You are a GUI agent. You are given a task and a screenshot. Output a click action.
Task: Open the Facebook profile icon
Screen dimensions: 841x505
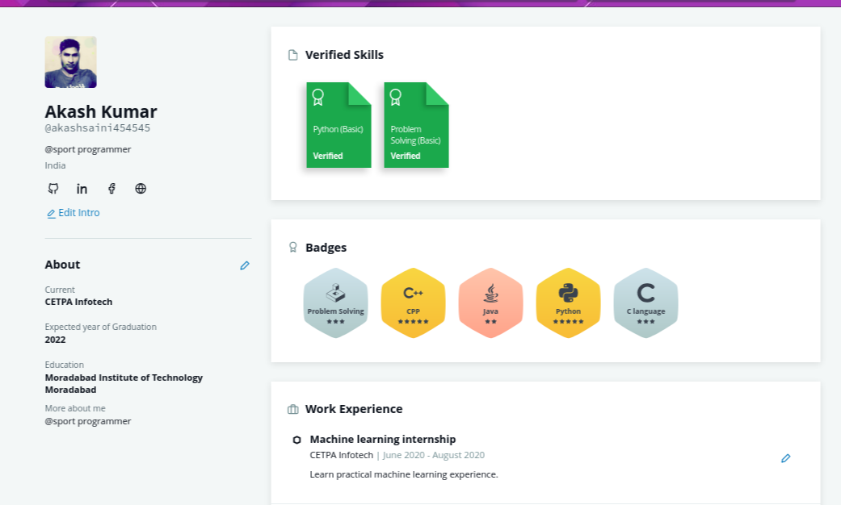coord(111,189)
